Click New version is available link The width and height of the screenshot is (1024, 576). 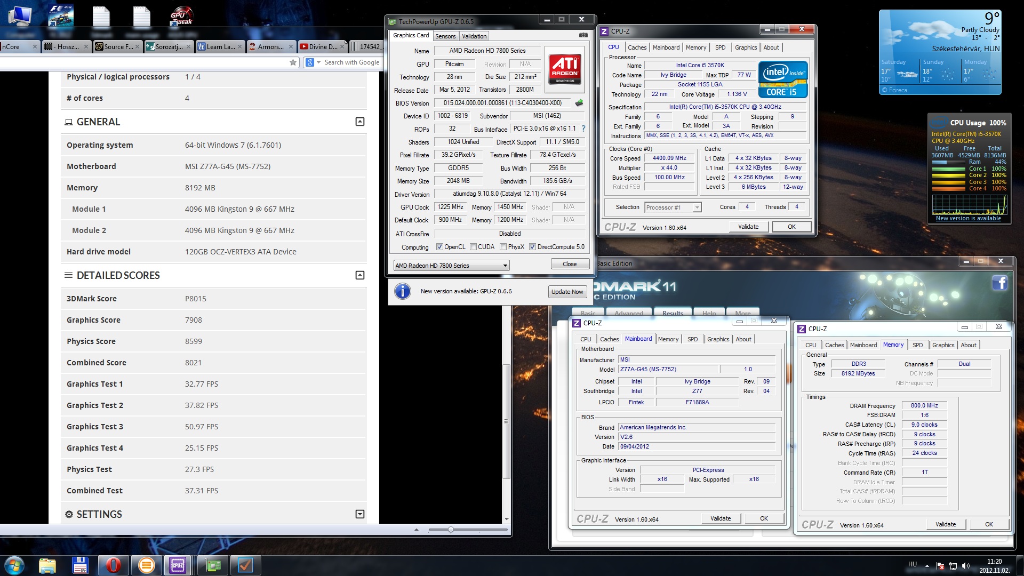pos(968,219)
